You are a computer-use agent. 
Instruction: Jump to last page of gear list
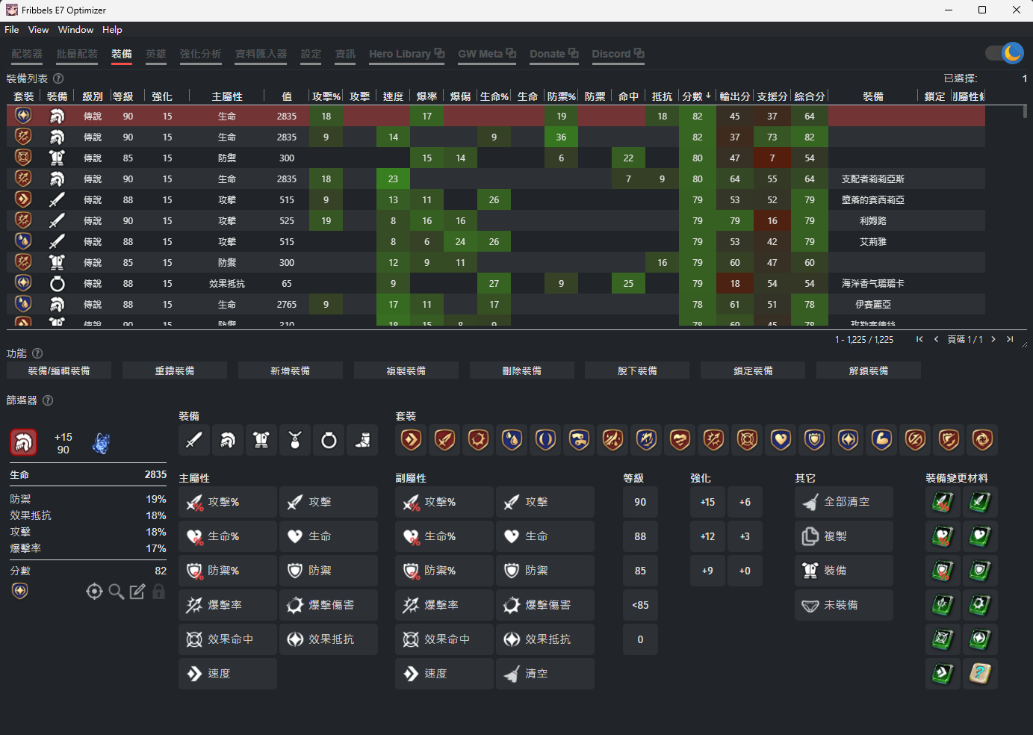point(1010,339)
